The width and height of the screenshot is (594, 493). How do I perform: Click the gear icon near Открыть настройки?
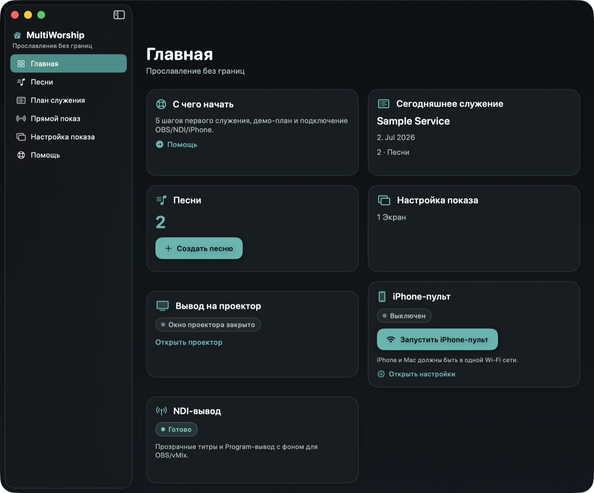(381, 374)
